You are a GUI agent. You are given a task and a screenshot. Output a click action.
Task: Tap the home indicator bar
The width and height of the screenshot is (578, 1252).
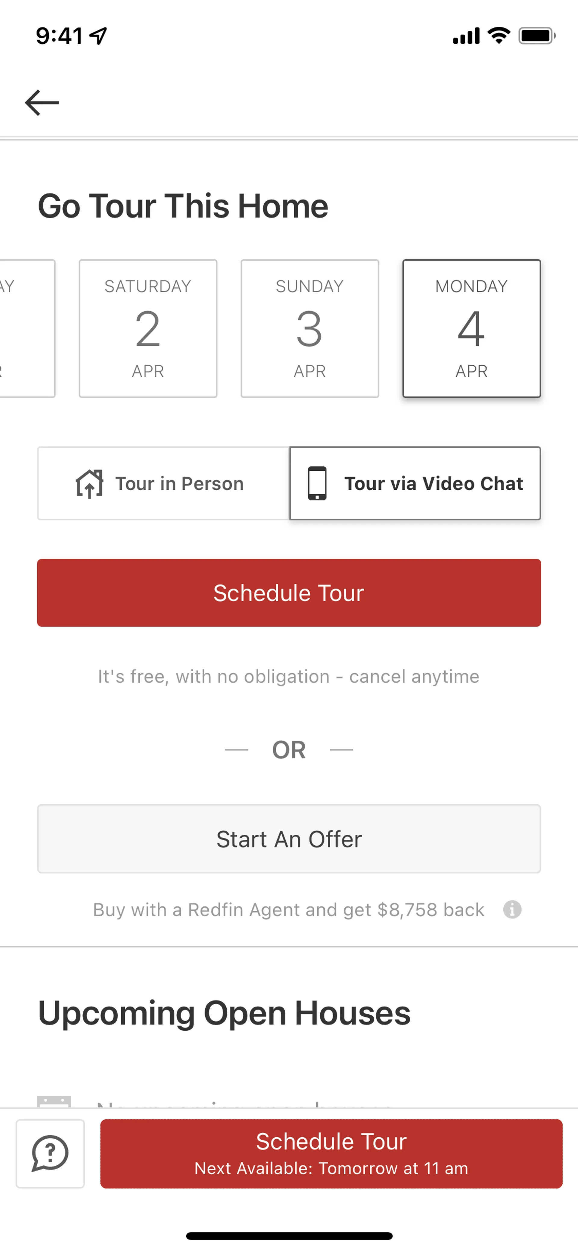(x=289, y=1236)
